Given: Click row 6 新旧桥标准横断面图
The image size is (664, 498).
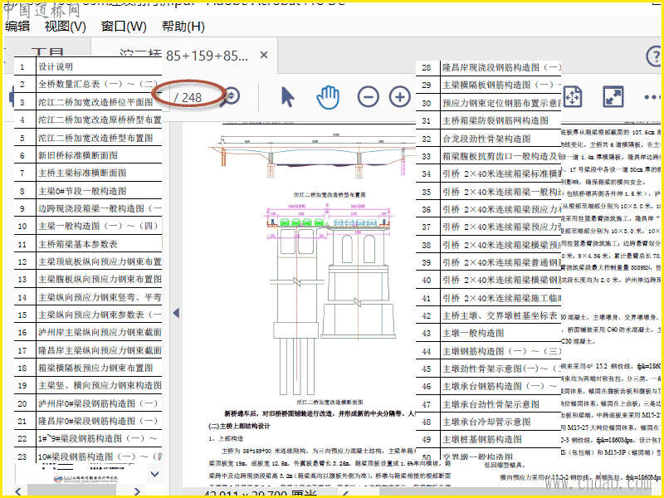Looking at the screenshot, I should (x=88, y=155).
